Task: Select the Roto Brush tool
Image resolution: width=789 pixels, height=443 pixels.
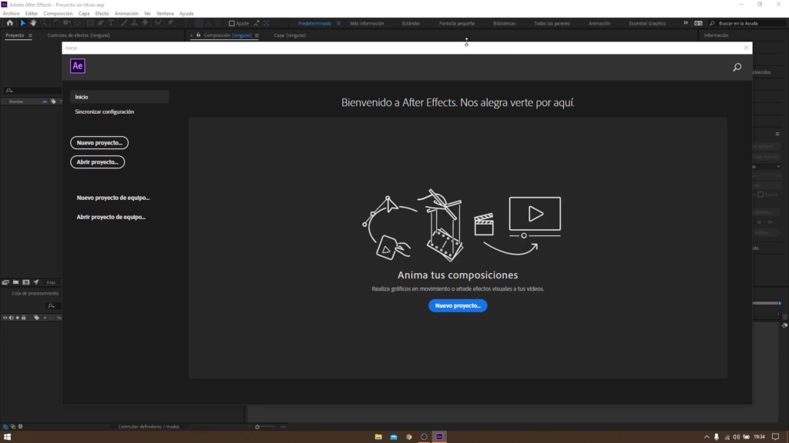Action: coord(158,23)
